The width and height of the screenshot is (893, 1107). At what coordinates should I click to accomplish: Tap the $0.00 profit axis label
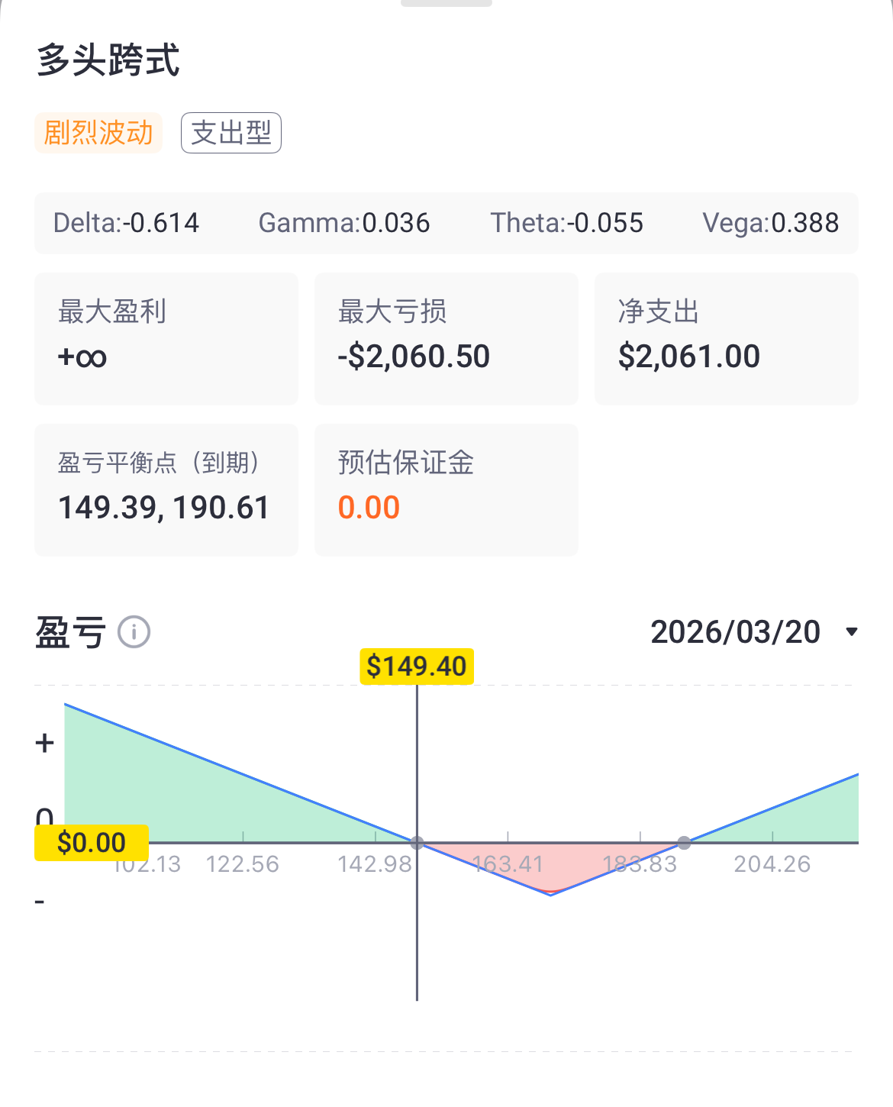[x=92, y=843]
